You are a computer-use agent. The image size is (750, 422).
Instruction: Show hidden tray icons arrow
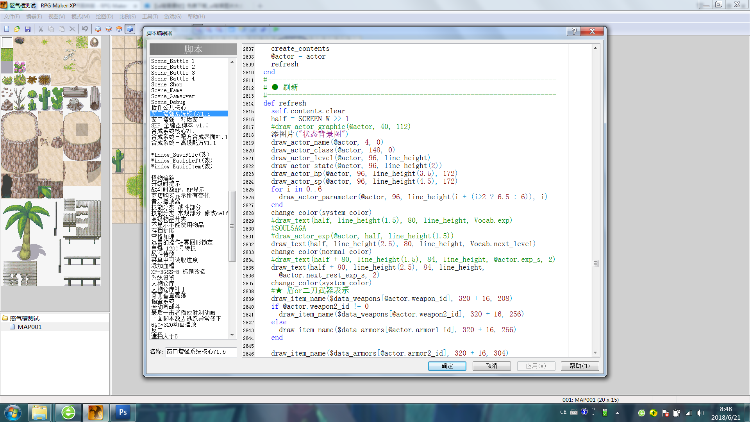pos(617,413)
